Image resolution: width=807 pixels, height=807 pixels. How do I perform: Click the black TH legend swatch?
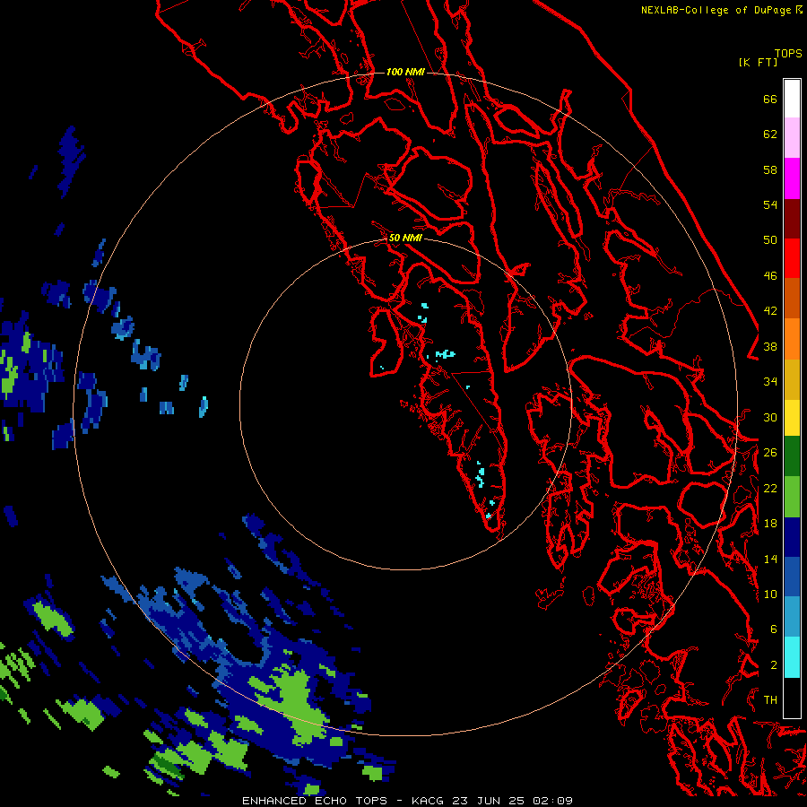coord(792,698)
